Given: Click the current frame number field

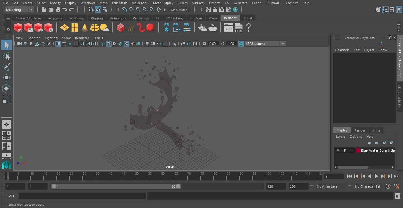Looking at the screenshot, I should coord(334,176).
